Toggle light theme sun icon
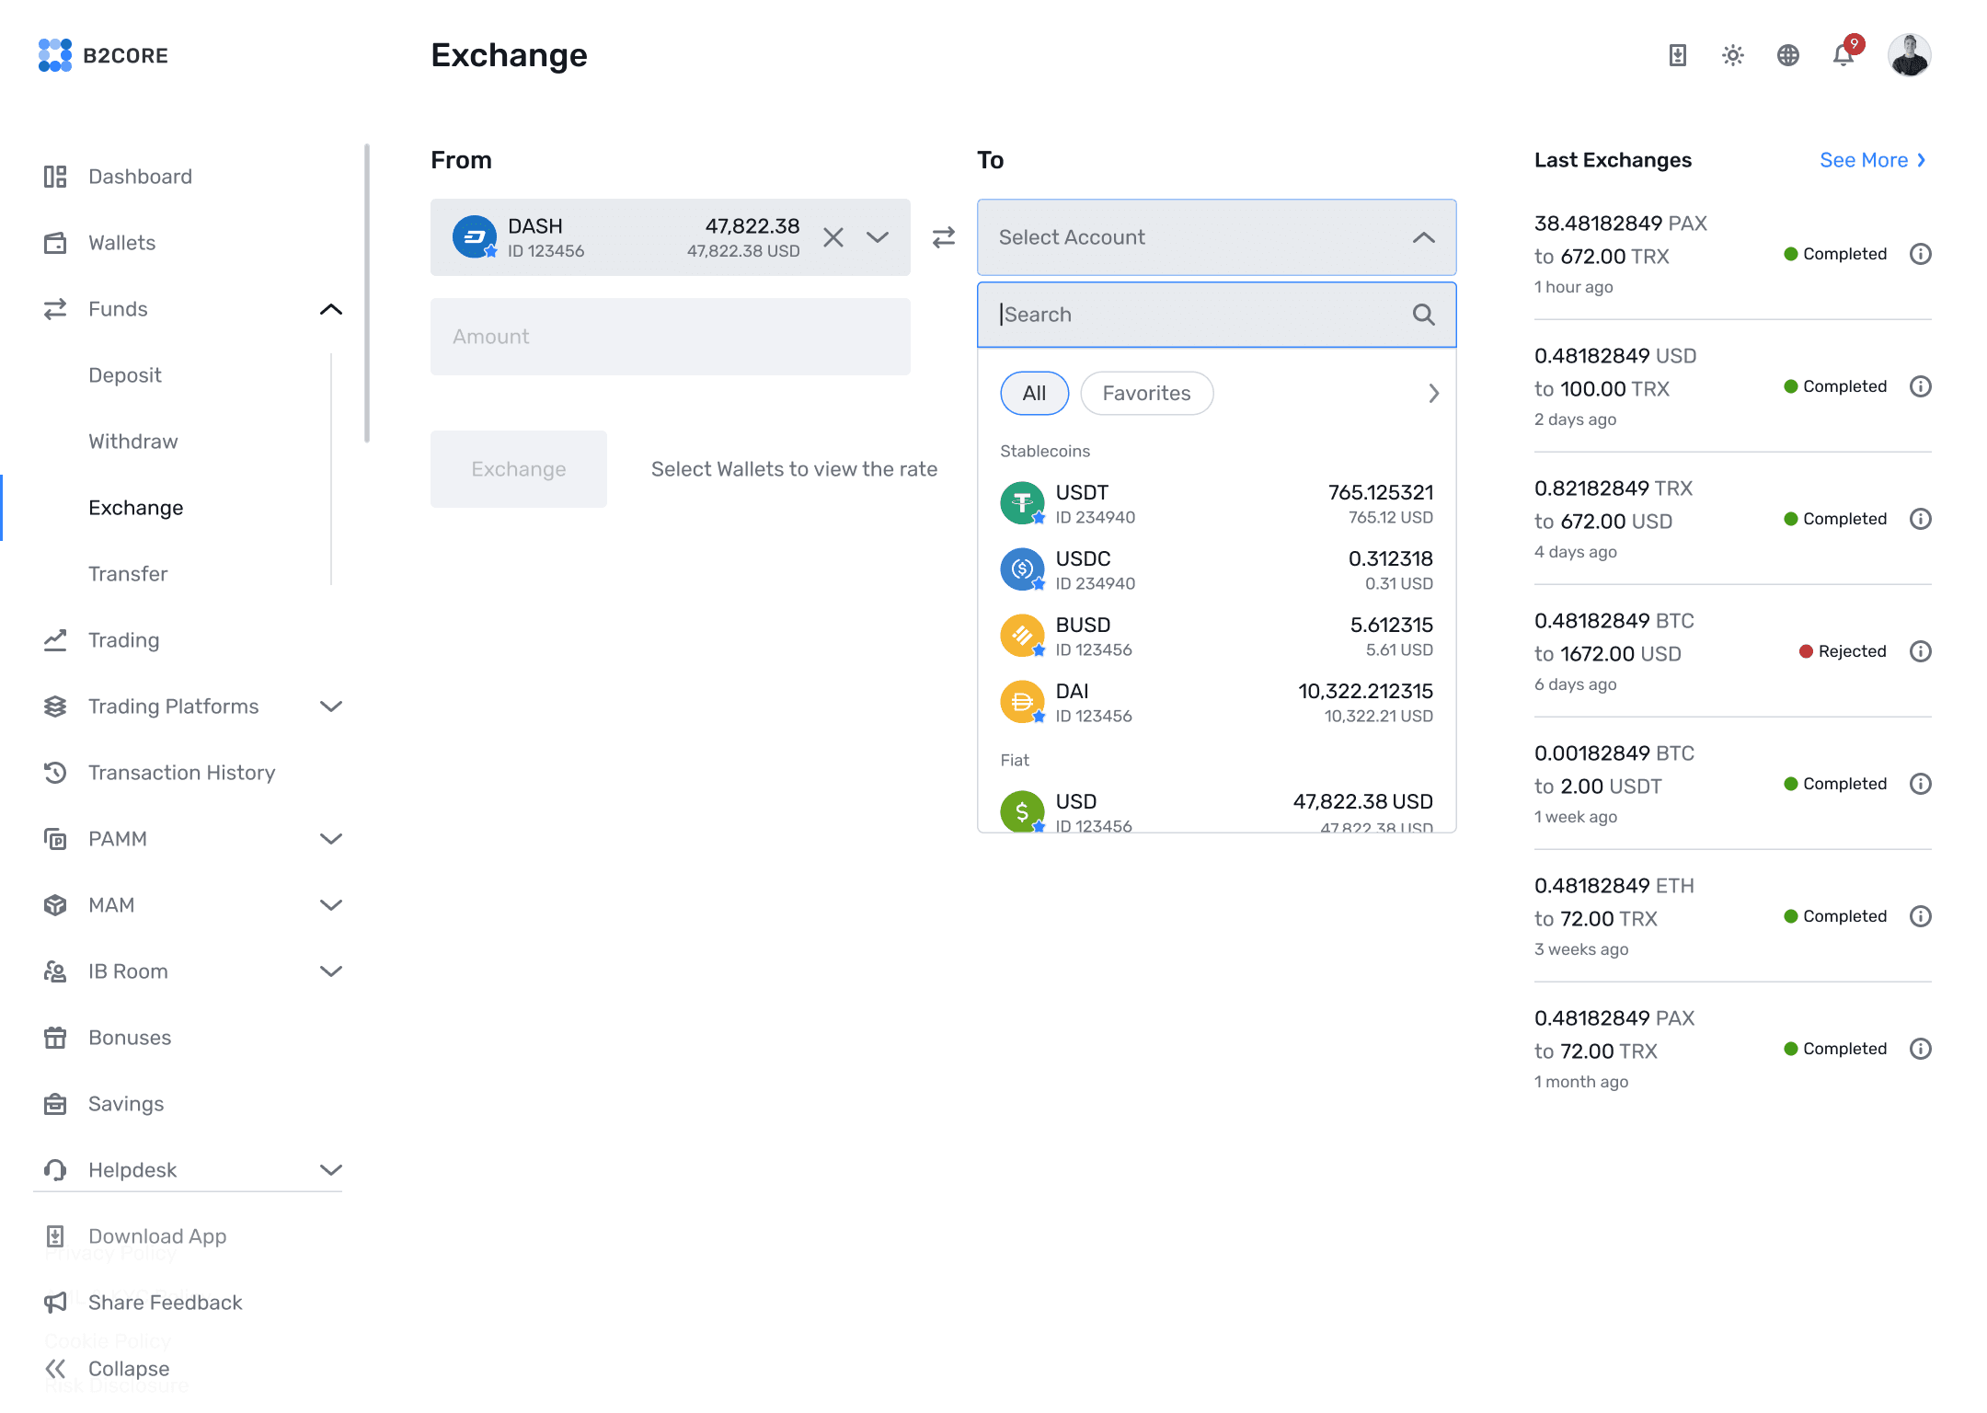The image size is (1987, 1413). [x=1733, y=55]
